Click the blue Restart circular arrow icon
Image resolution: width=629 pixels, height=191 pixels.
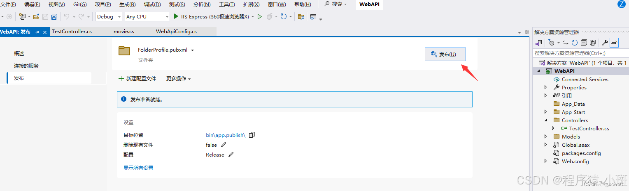click(283, 17)
